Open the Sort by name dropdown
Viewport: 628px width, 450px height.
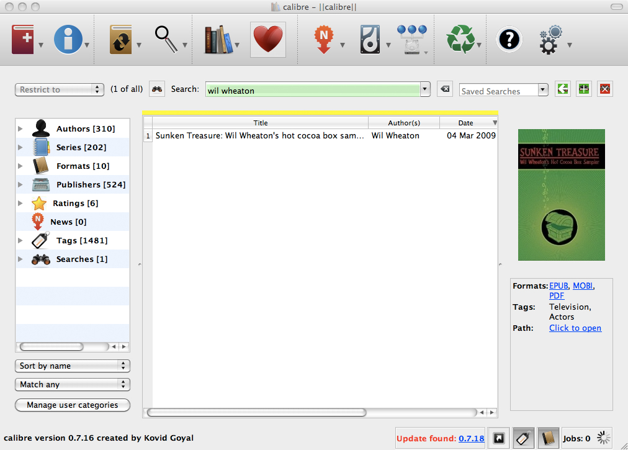coord(72,366)
